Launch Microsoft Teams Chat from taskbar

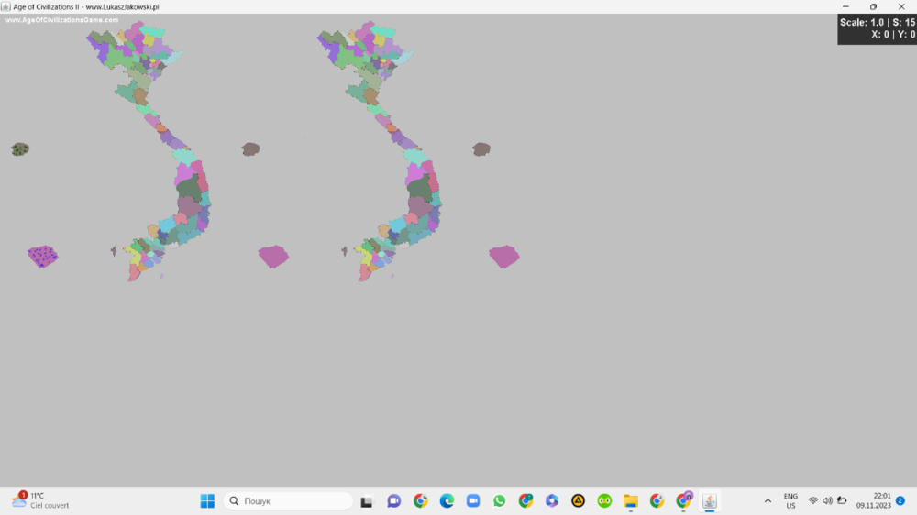tap(393, 501)
